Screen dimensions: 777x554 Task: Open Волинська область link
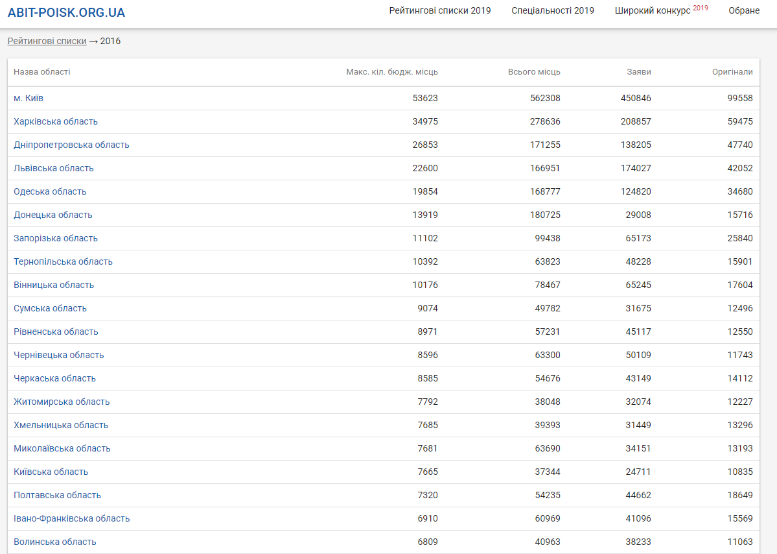click(x=55, y=541)
